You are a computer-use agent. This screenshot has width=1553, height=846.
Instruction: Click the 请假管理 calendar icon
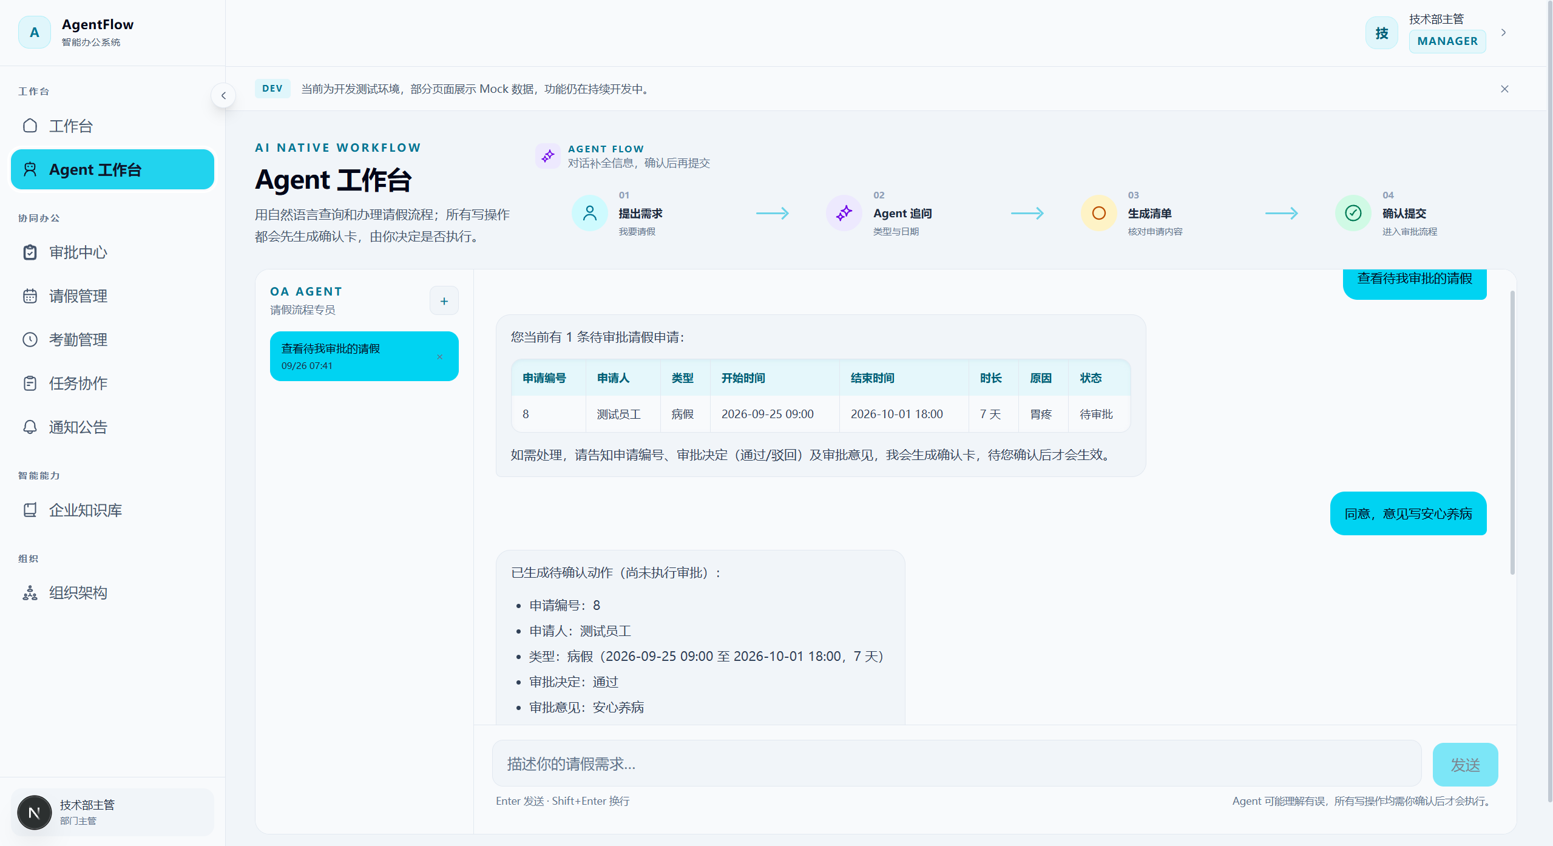click(30, 296)
